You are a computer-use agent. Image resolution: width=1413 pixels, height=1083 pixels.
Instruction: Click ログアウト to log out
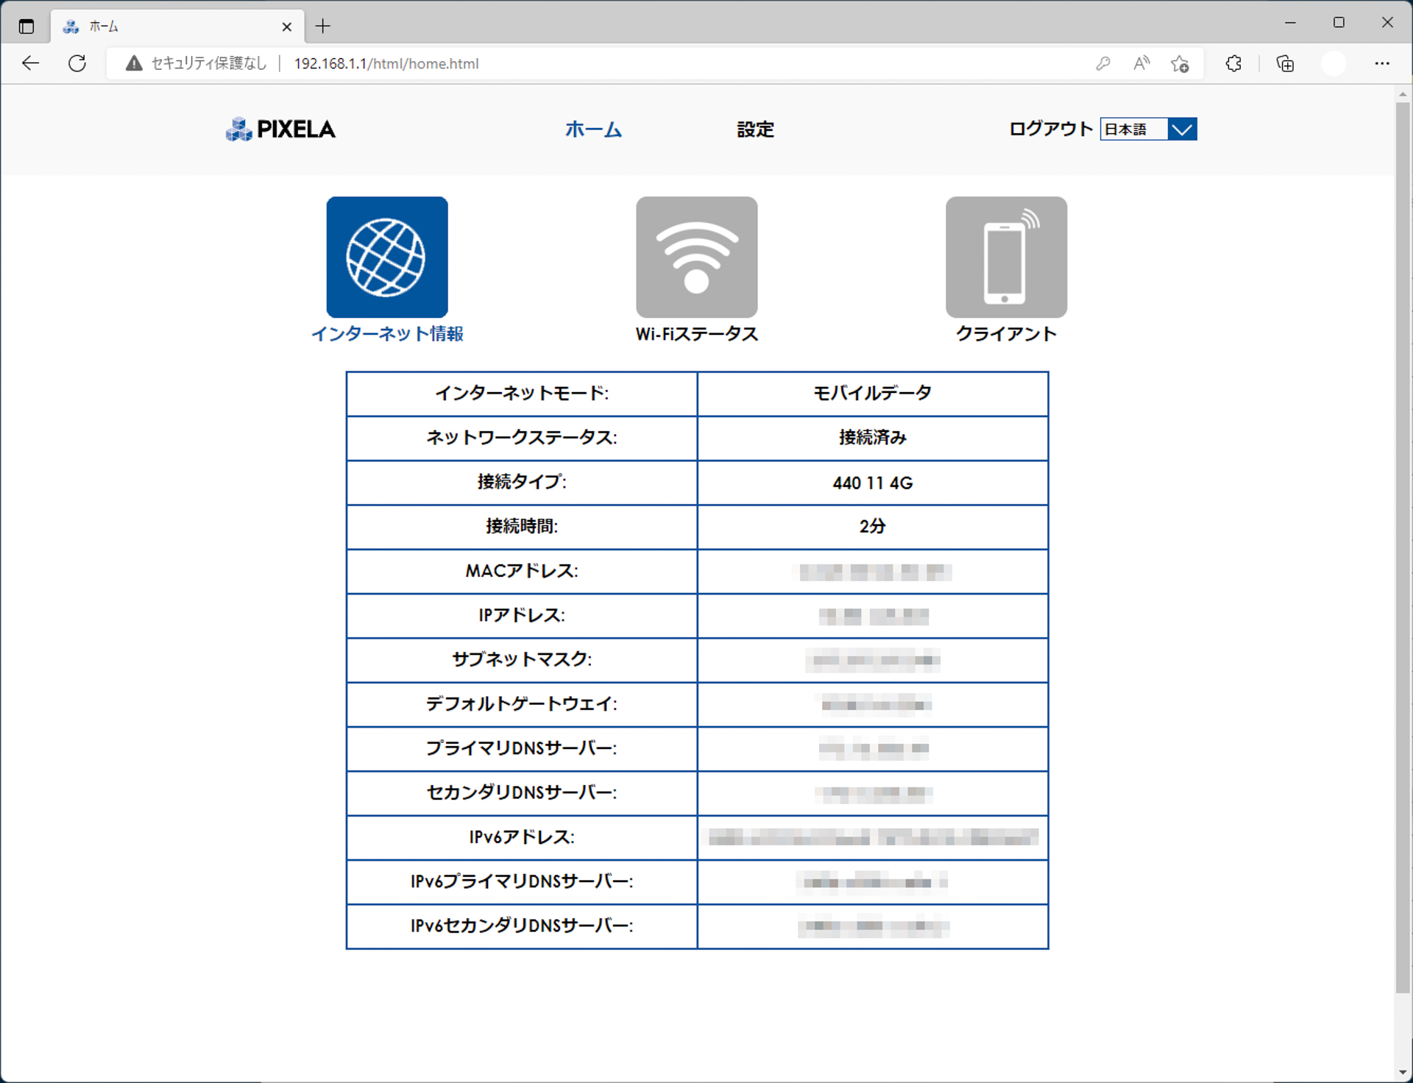pos(1050,129)
